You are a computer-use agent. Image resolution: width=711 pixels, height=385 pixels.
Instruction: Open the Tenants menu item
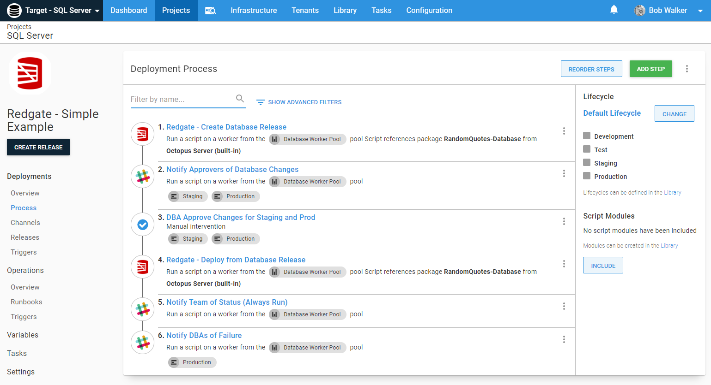pyautogui.click(x=305, y=10)
